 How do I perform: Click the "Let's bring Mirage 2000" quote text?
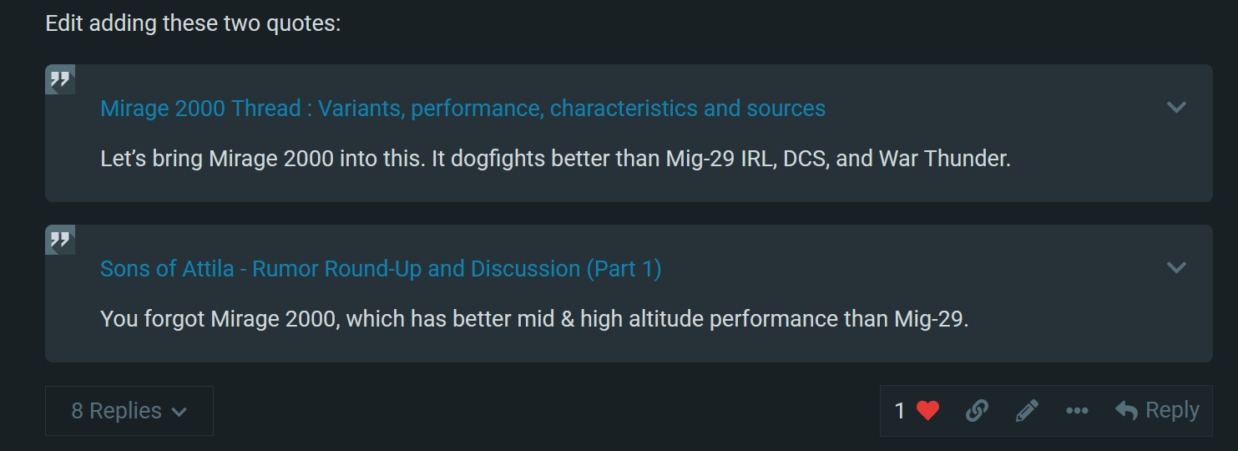coord(554,159)
